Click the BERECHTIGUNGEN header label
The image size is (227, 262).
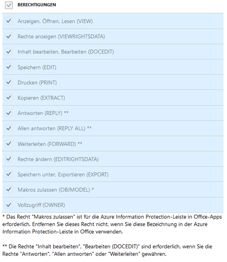(37, 5)
